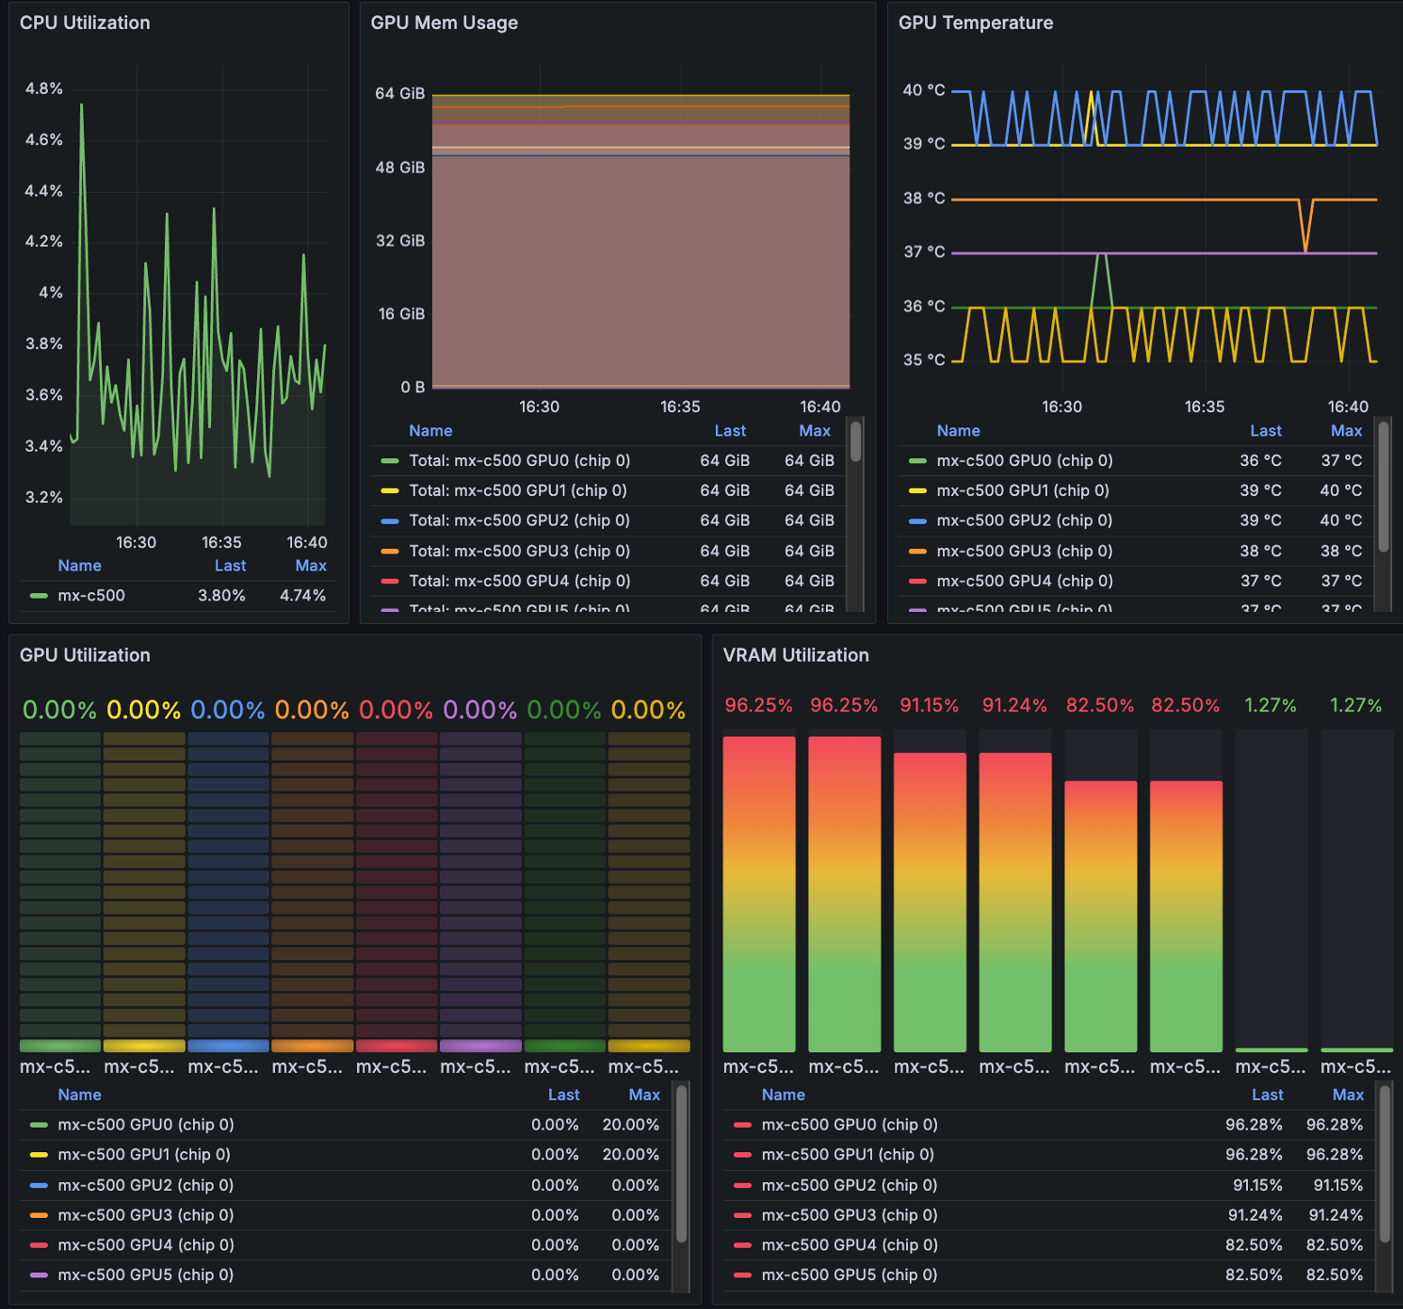
Task: Open the GPU Utilization panel title
Action: click(x=85, y=655)
